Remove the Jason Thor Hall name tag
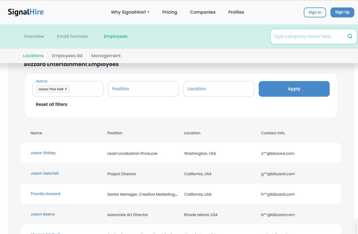 (x=66, y=89)
